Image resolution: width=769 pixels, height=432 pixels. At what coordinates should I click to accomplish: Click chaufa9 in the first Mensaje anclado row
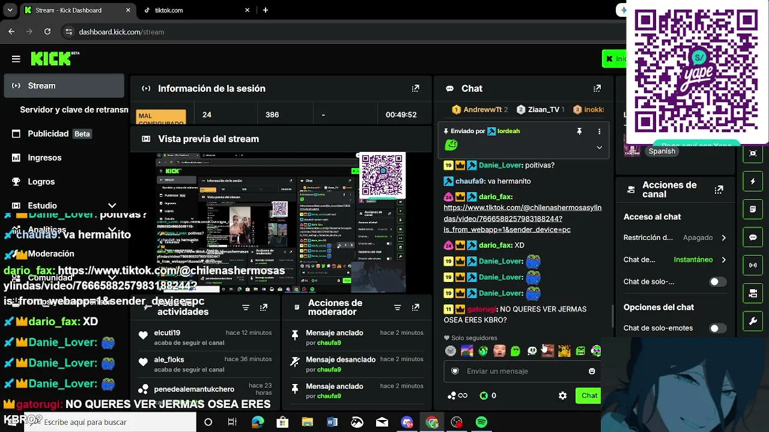pyautogui.click(x=329, y=343)
